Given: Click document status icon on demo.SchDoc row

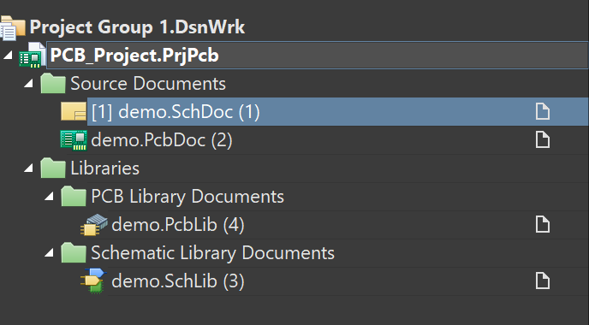Looking at the screenshot, I should [543, 112].
